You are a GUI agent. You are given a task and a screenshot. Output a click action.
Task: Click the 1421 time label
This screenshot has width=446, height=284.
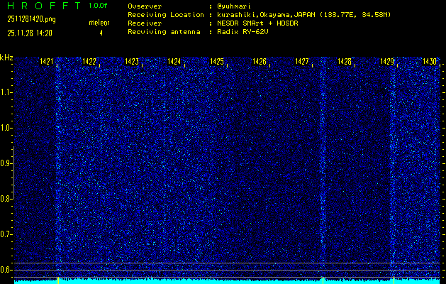[47, 61]
